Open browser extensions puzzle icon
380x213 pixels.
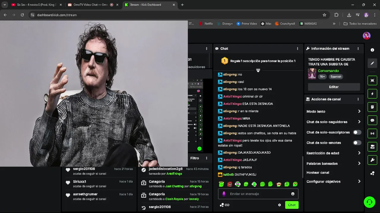[336, 15]
